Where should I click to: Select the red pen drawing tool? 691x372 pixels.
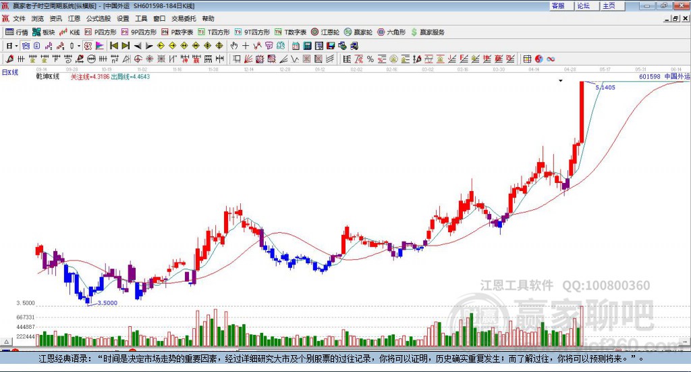(9, 59)
